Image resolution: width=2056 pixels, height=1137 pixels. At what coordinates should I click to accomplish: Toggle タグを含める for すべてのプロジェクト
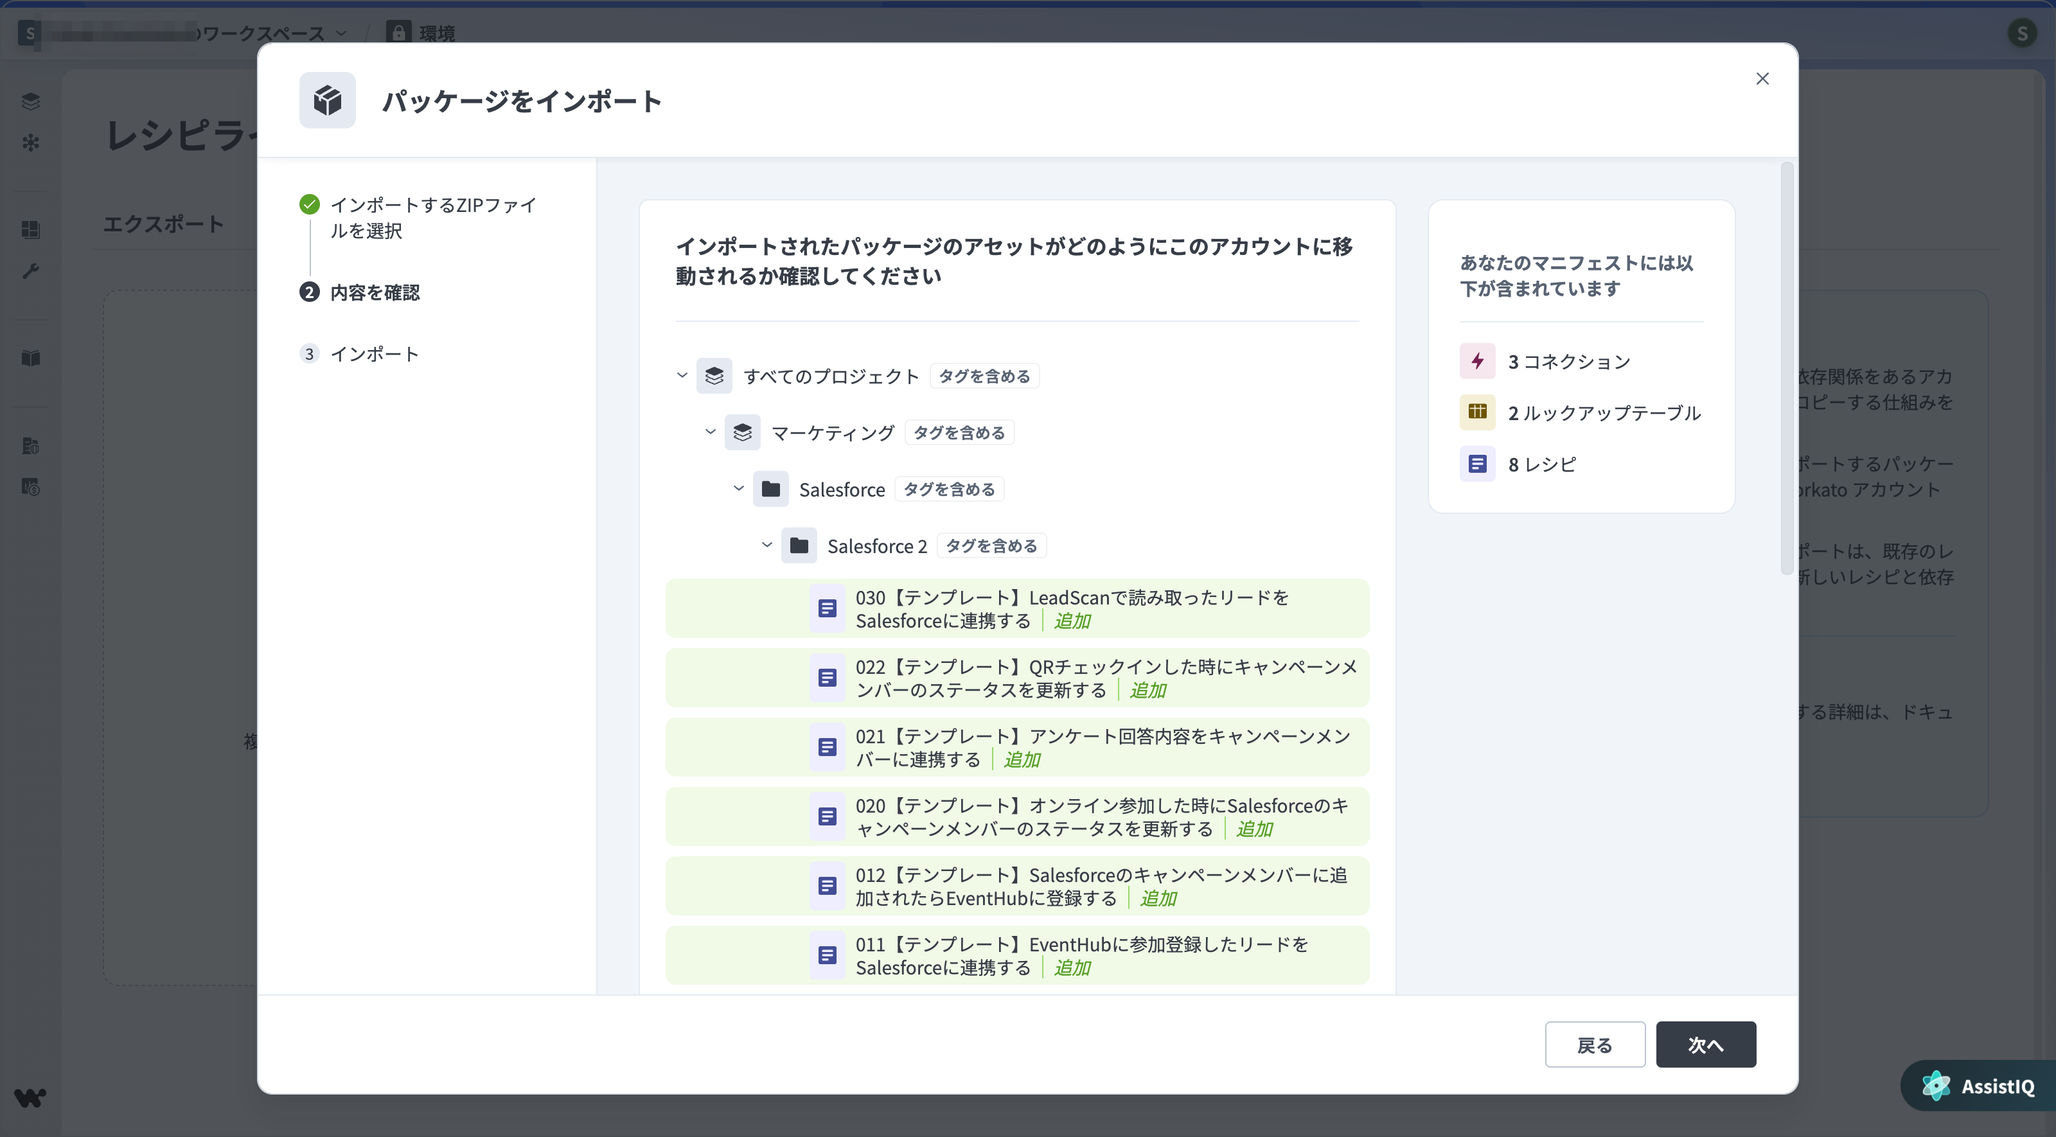[x=984, y=376]
